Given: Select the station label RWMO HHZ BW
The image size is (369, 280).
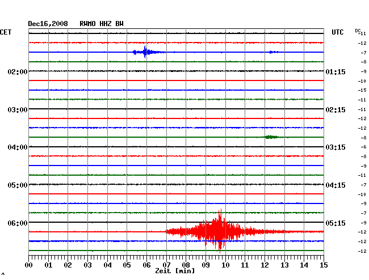Looking at the screenshot, I should 102,24.
